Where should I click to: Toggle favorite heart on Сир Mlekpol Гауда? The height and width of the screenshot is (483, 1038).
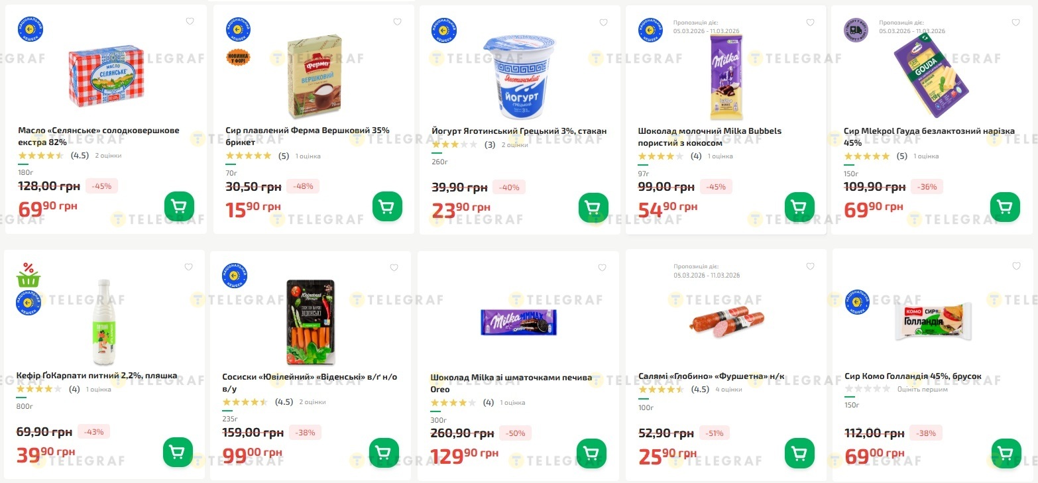[x=1016, y=22]
